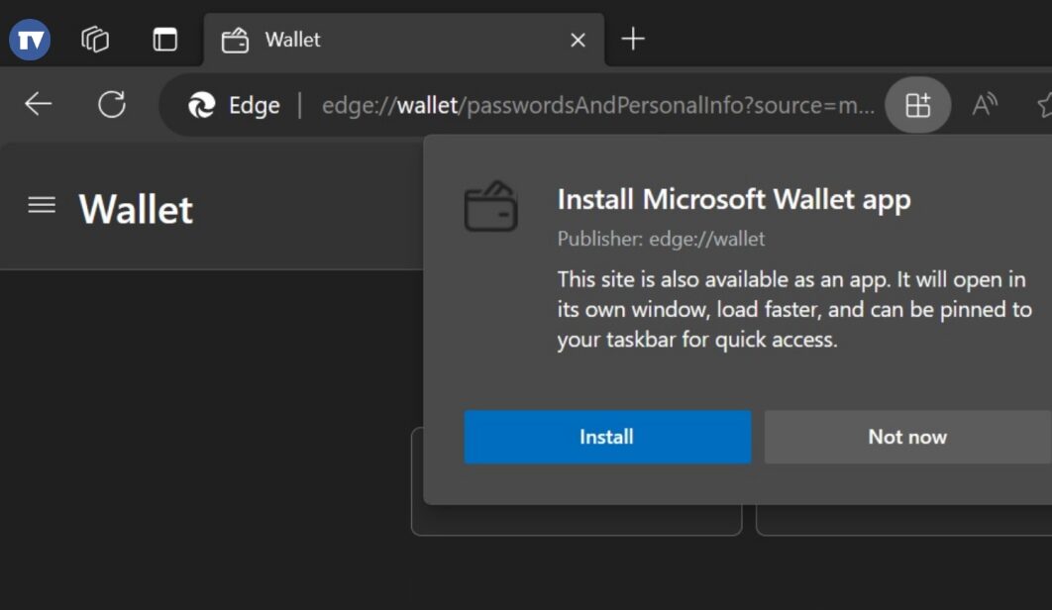Open the TV profile avatar menu

point(30,40)
